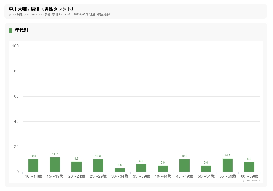Click the 20〜24歳 green bar
Viewport: 273px width, 191px height.
coord(77,167)
